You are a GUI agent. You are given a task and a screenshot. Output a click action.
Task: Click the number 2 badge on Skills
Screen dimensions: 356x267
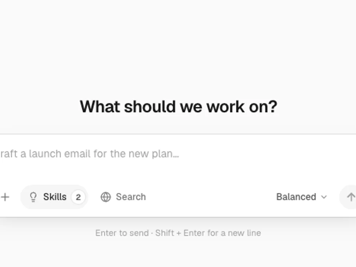tap(78, 197)
